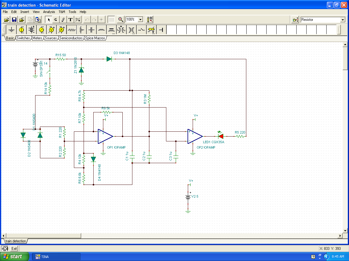Insert a potentiometer component

[81, 30]
